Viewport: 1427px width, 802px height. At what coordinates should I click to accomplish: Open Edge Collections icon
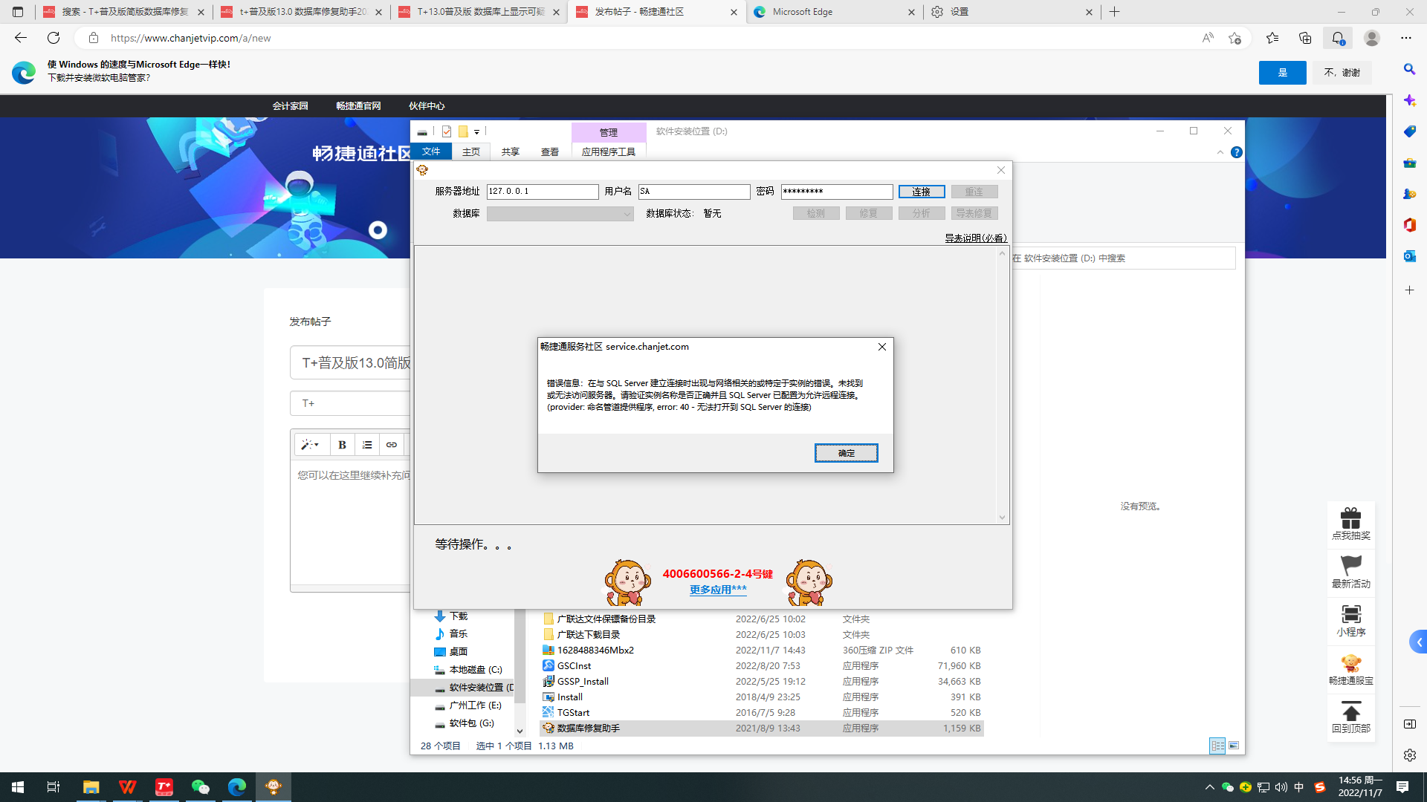point(1305,38)
